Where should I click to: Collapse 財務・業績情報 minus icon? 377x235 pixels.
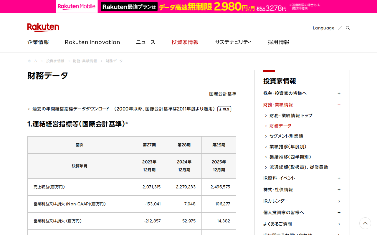pos(339,105)
